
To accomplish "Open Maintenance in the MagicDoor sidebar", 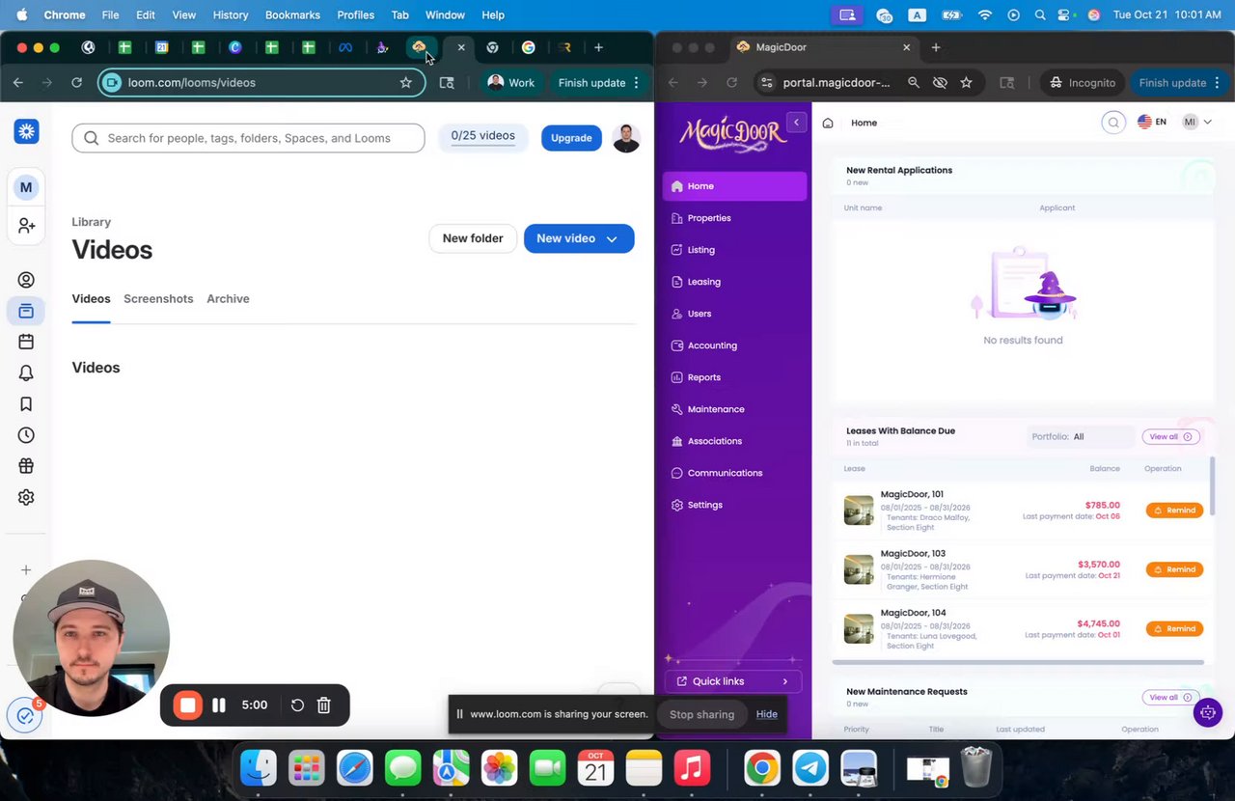I will (x=734, y=409).
